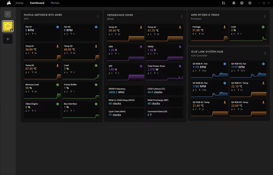Click the RAS# Precharge 40 clocks value
The image size is (273, 175).
(154, 103)
